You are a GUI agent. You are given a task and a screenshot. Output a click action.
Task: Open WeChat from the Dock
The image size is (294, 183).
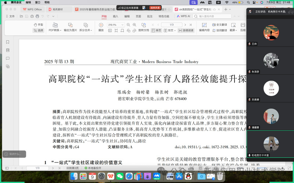pyautogui.click(x=119, y=176)
